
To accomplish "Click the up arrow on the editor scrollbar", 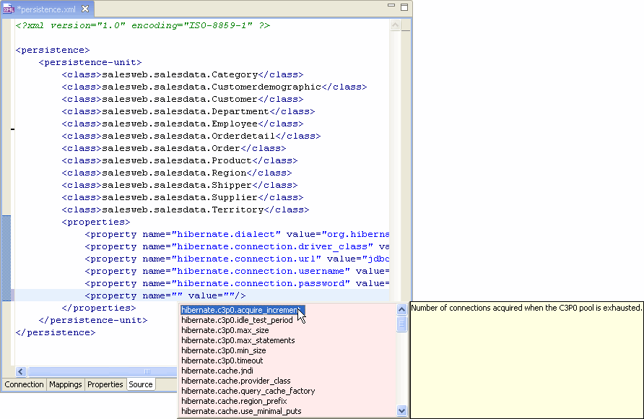I will click(x=394, y=24).
